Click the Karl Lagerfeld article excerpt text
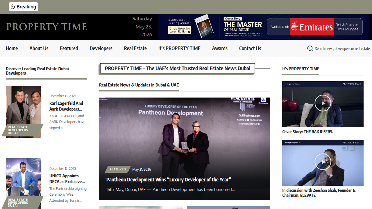 coord(67,122)
